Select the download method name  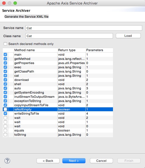[x=22, y=80]
